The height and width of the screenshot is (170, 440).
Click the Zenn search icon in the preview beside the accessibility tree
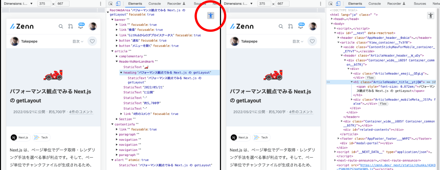tap(61, 26)
